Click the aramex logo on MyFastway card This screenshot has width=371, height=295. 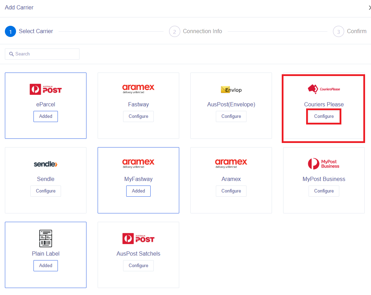point(138,163)
